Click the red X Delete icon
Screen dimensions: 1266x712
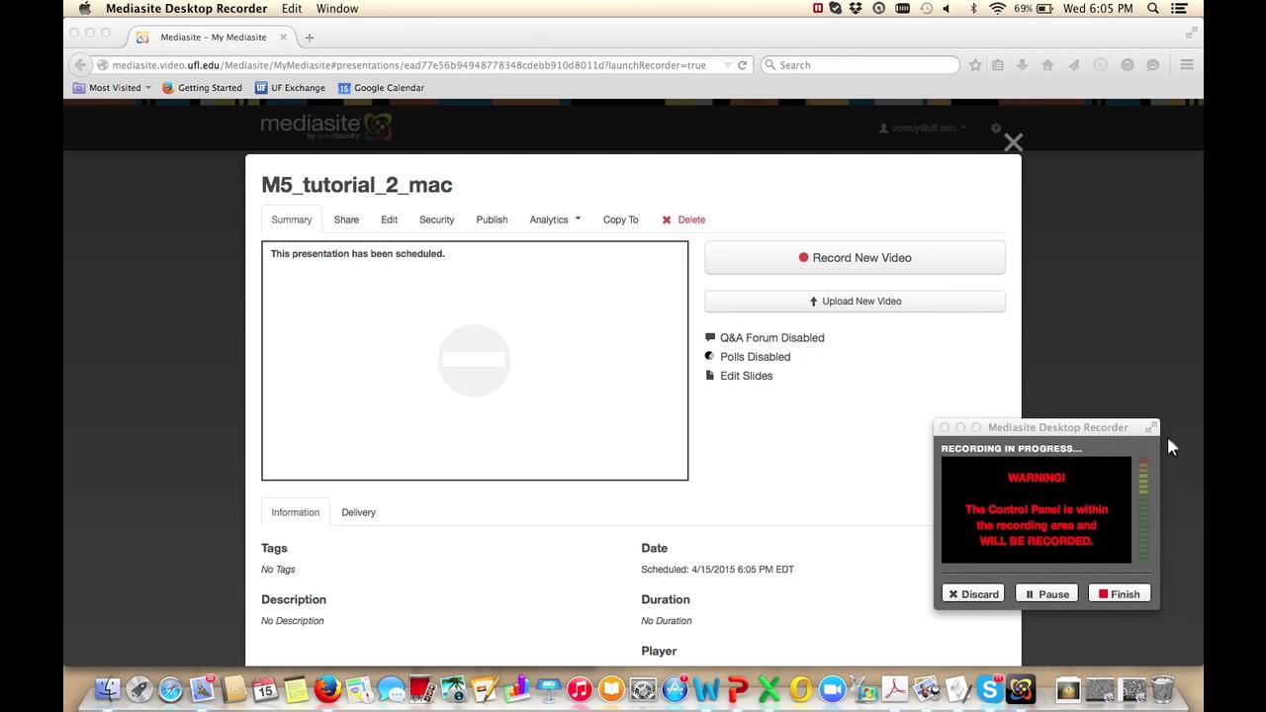pos(667,220)
